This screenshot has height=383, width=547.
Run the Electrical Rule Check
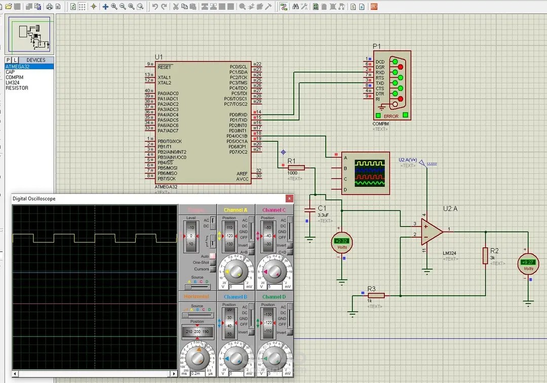(362, 7)
